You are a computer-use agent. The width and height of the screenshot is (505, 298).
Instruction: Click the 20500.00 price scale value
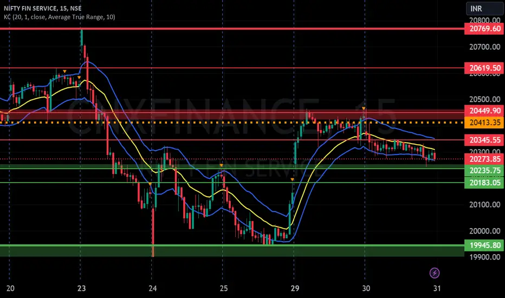coord(485,100)
